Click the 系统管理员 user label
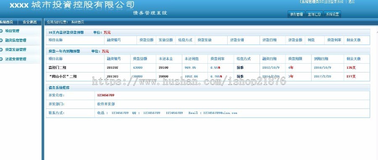The width and height of the screenshot is (378, 160). click(x=310, y=2)
